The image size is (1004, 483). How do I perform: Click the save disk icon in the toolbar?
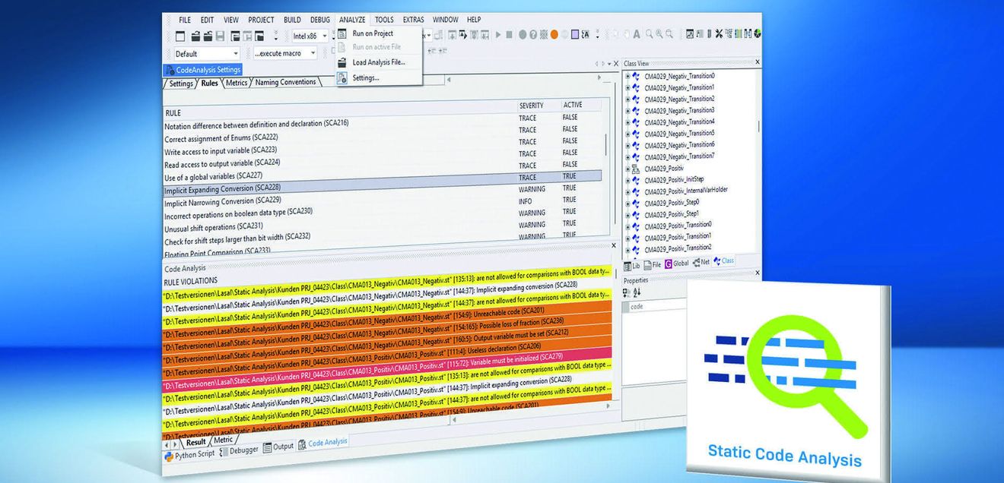point(220,36)
